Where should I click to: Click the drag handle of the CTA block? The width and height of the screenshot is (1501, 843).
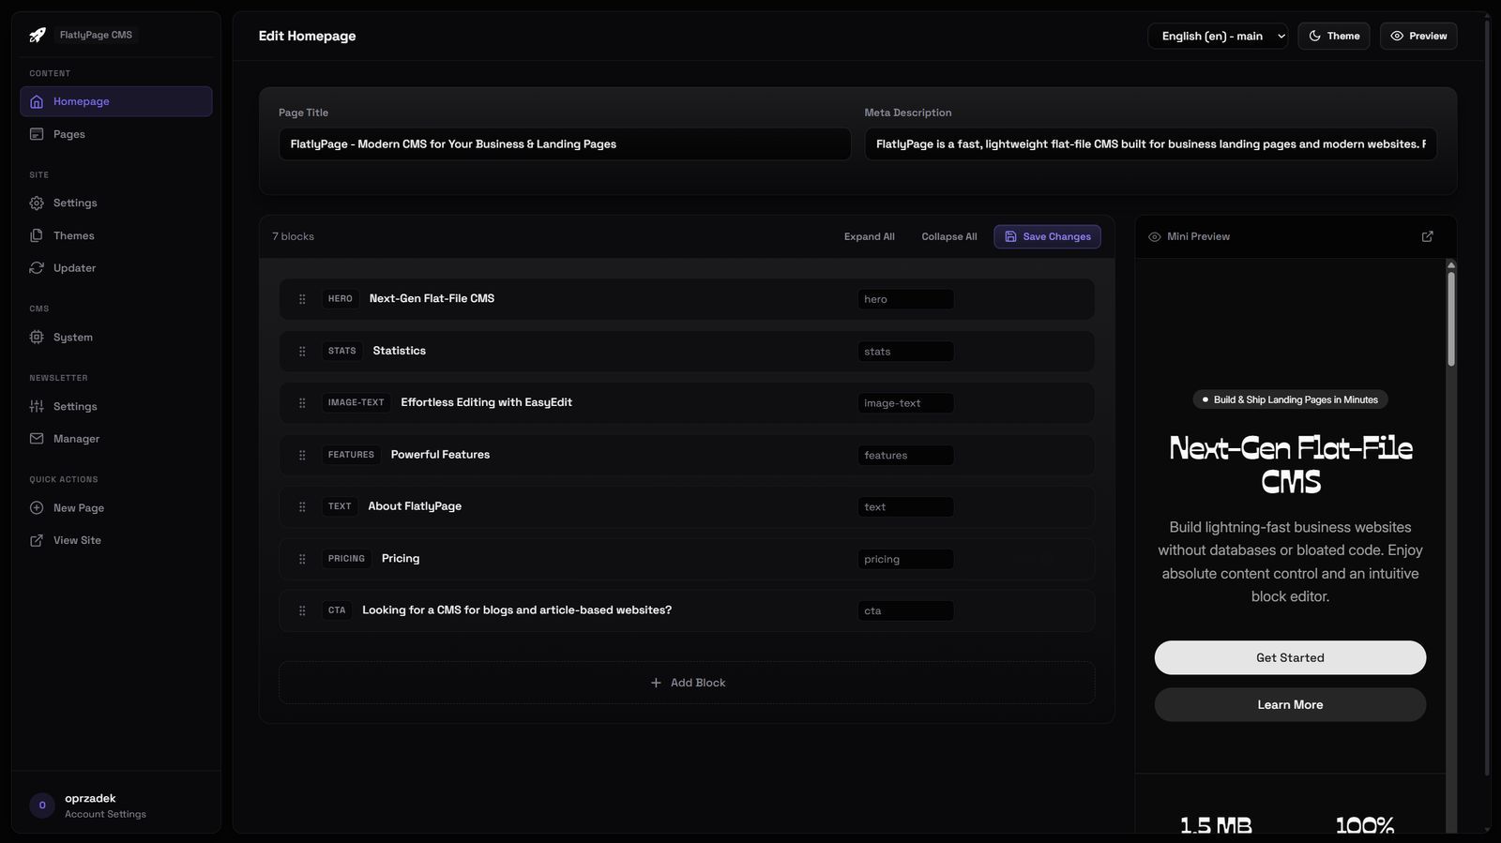tap(302, 610)
